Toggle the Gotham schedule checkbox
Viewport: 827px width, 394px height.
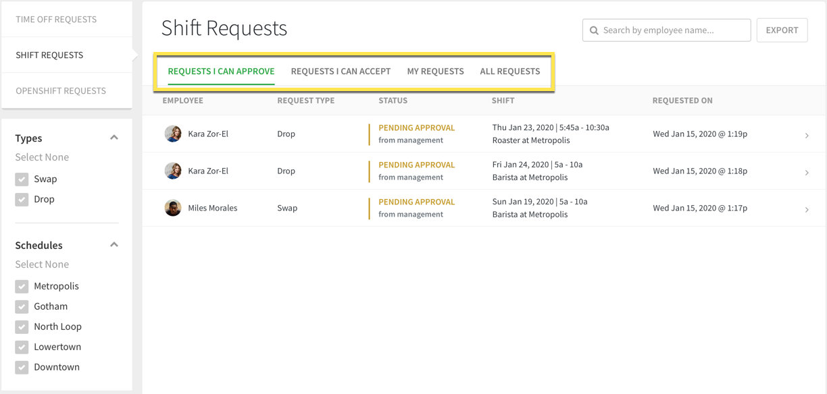click(21, 306)
